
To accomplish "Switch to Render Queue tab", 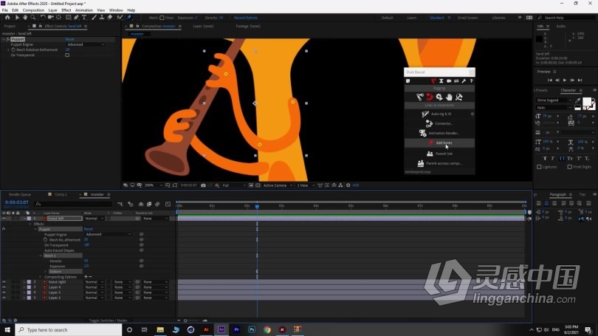I will (x=20, y=194).
